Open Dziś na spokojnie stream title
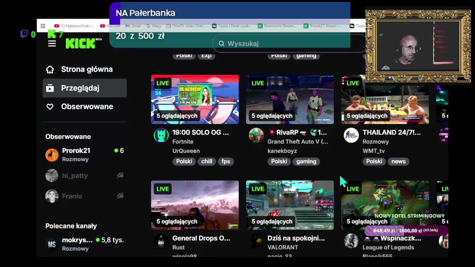This screenshot has height=267, width=475. tap(296, 238)
